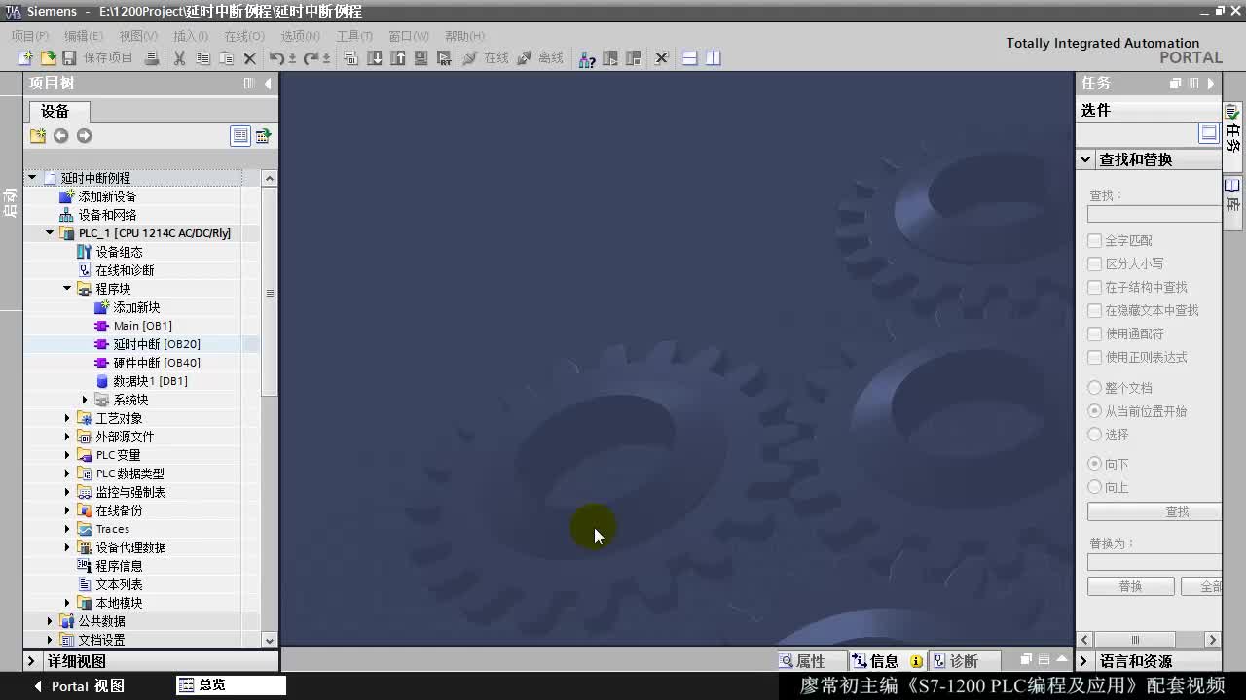The width and height of the screenshot is (1246, 700).
Task: Enable 在隐藏文本中查找 checkbox
Action: pos(1095,310)
